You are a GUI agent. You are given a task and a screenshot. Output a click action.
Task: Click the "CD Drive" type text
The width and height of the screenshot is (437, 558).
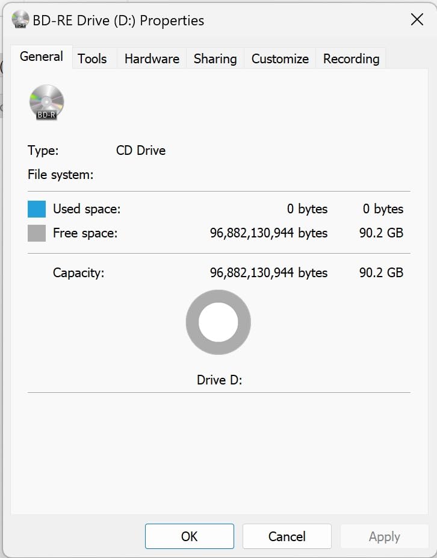[x=141, y=151]
